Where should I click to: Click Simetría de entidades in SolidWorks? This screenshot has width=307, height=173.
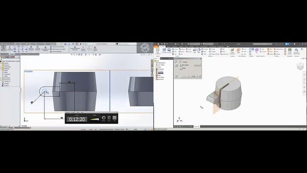57,47
